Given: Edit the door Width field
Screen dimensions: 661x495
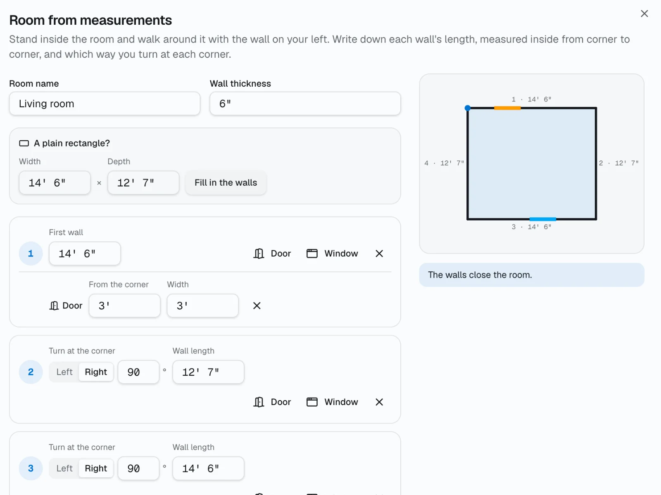Looking at the screenshot, I should tap(203, 306).
